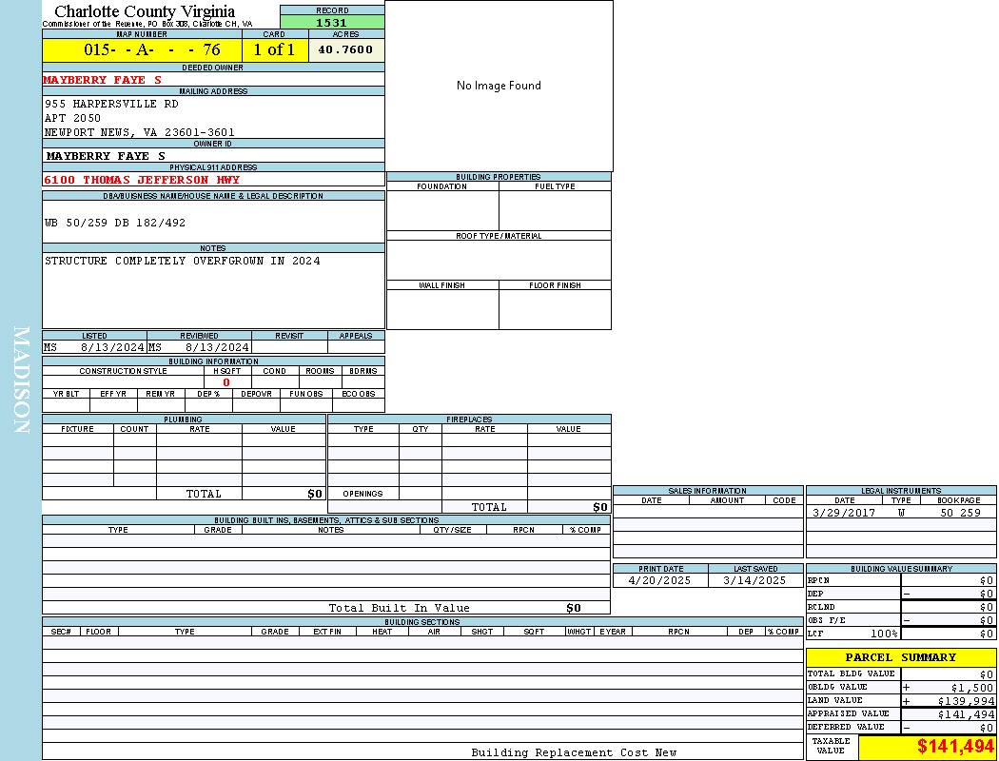Viewport: 999px width, 761px height.
Task: Click the 'No Image Found' photo box
Action: click(499, 86)
